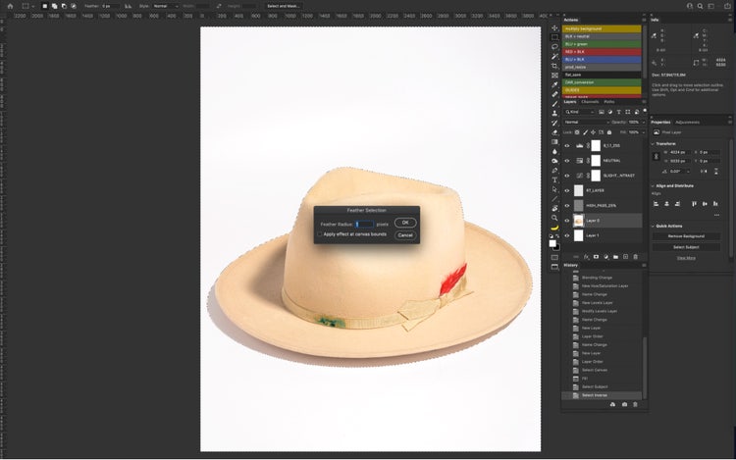Switch to the Channels tab
736x460 pixels.
coord(590,102)
